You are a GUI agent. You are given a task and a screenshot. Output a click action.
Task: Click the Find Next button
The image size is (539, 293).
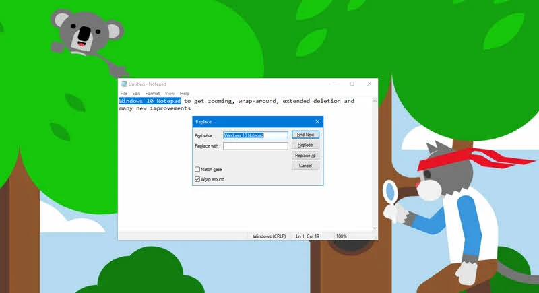pos(305,135)
